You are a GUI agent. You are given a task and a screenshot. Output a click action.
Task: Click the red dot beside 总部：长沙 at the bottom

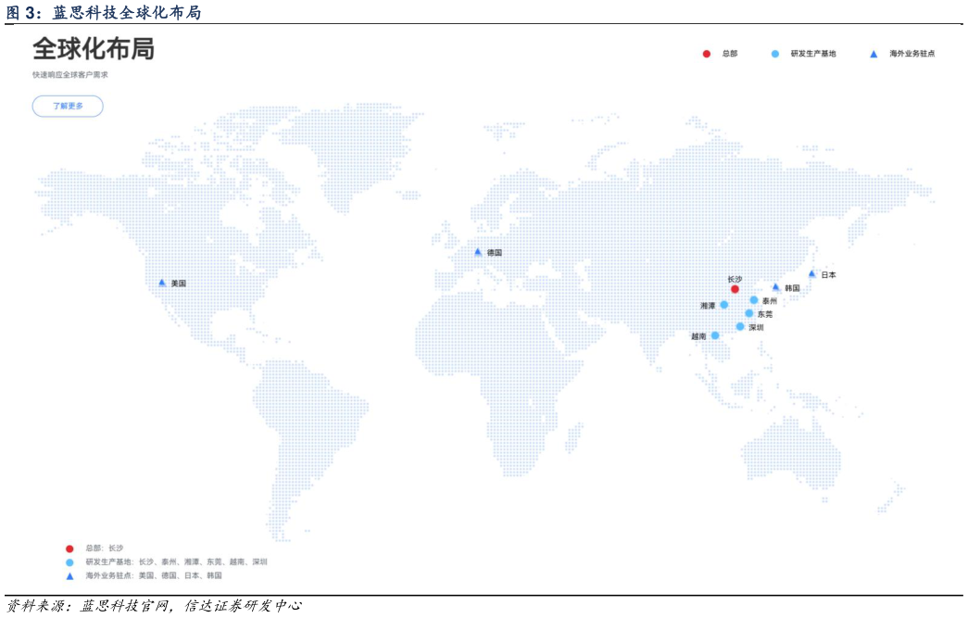coord(69,549)
